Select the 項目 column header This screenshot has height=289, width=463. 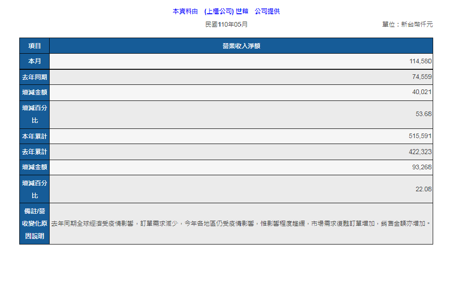point(34,46)
